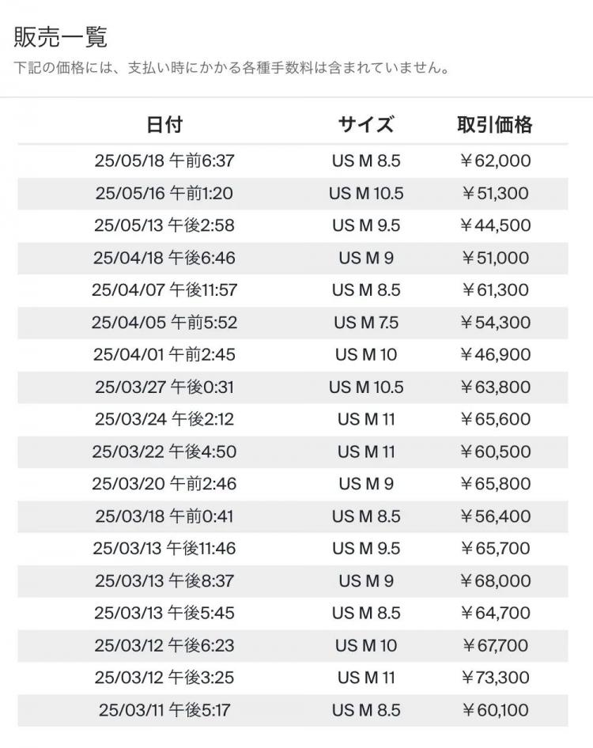593x748 pixels.
Task: Select the 25/03/12 午後6:23 row
Action: coord(293,646)
